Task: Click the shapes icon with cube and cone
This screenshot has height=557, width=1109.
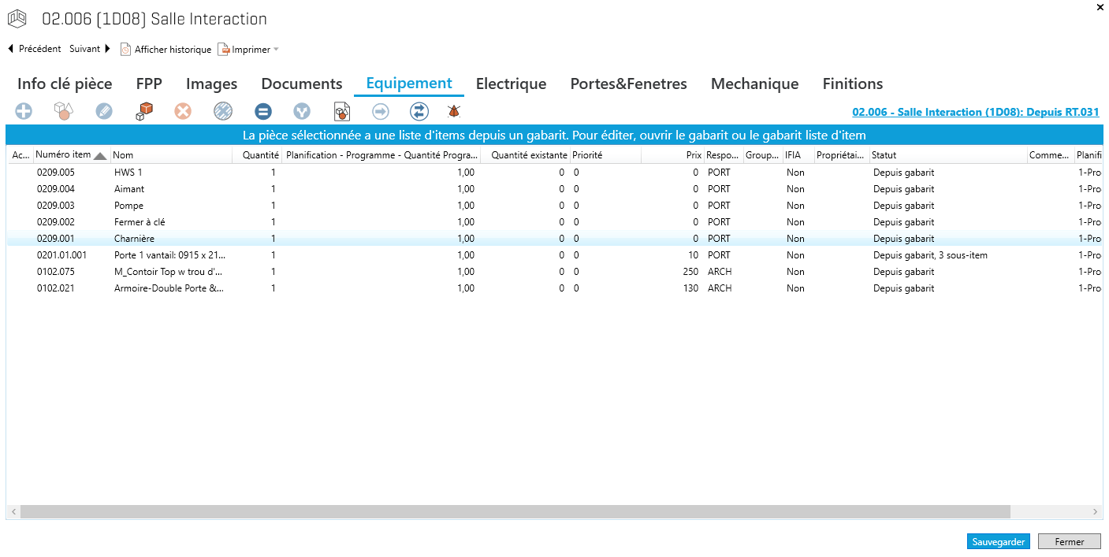Action: coord(63,112)
